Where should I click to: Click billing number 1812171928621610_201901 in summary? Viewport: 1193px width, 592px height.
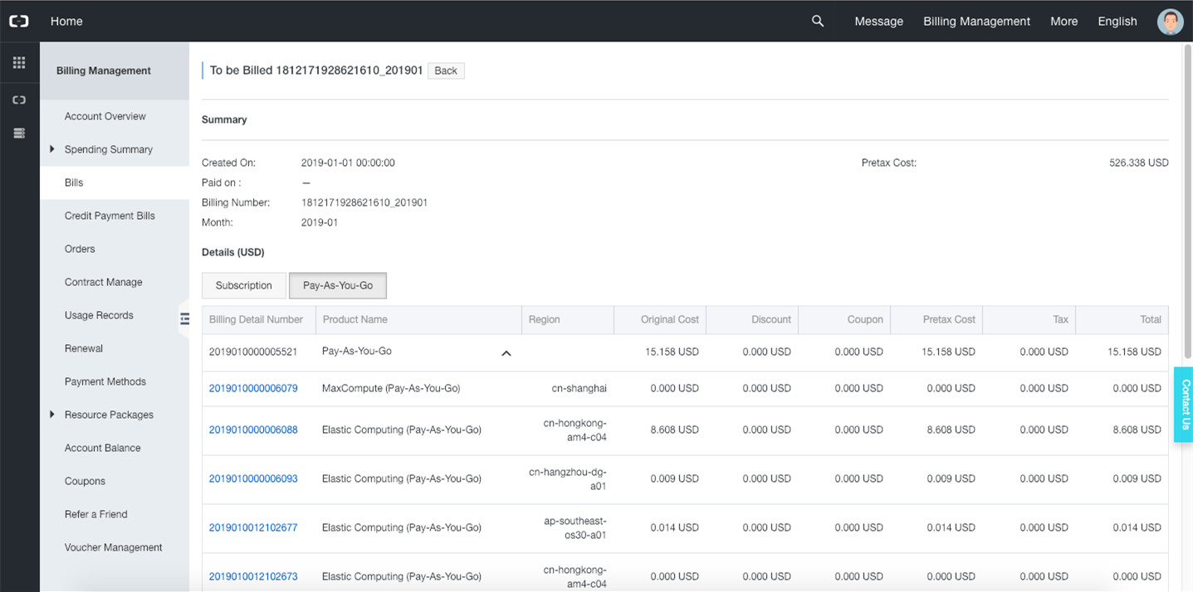click(364, 202)
